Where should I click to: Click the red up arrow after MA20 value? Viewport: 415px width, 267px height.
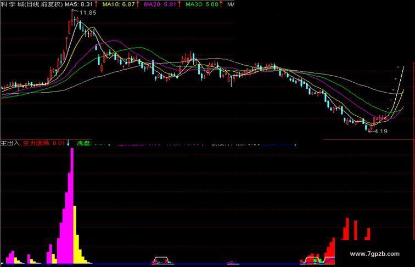tap(179, 4)
